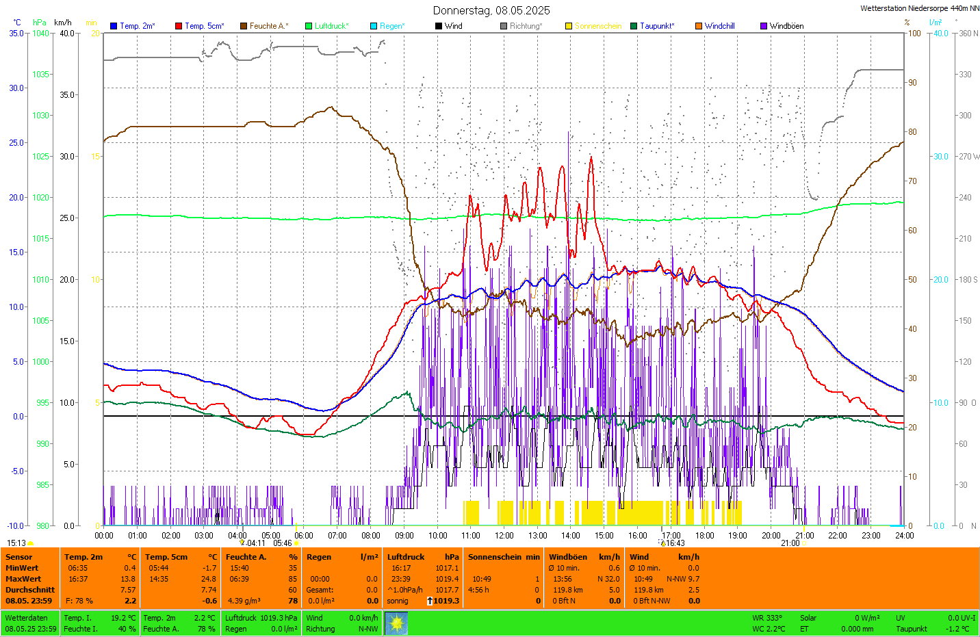Click the blue Temp. 2m legend square

pyautogui.click(x=114, y=26)
